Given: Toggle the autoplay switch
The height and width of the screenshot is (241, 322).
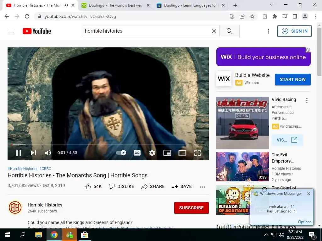Looking at the screenshot, I should coord(121,153).
